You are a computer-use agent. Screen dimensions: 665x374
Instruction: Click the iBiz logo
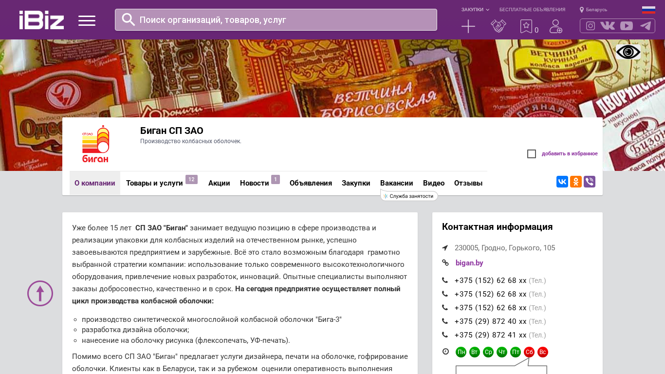(41, 20)
